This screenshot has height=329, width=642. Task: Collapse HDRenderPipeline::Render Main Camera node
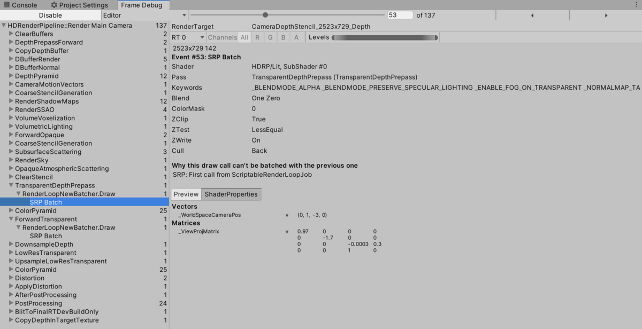coord(4,26)
